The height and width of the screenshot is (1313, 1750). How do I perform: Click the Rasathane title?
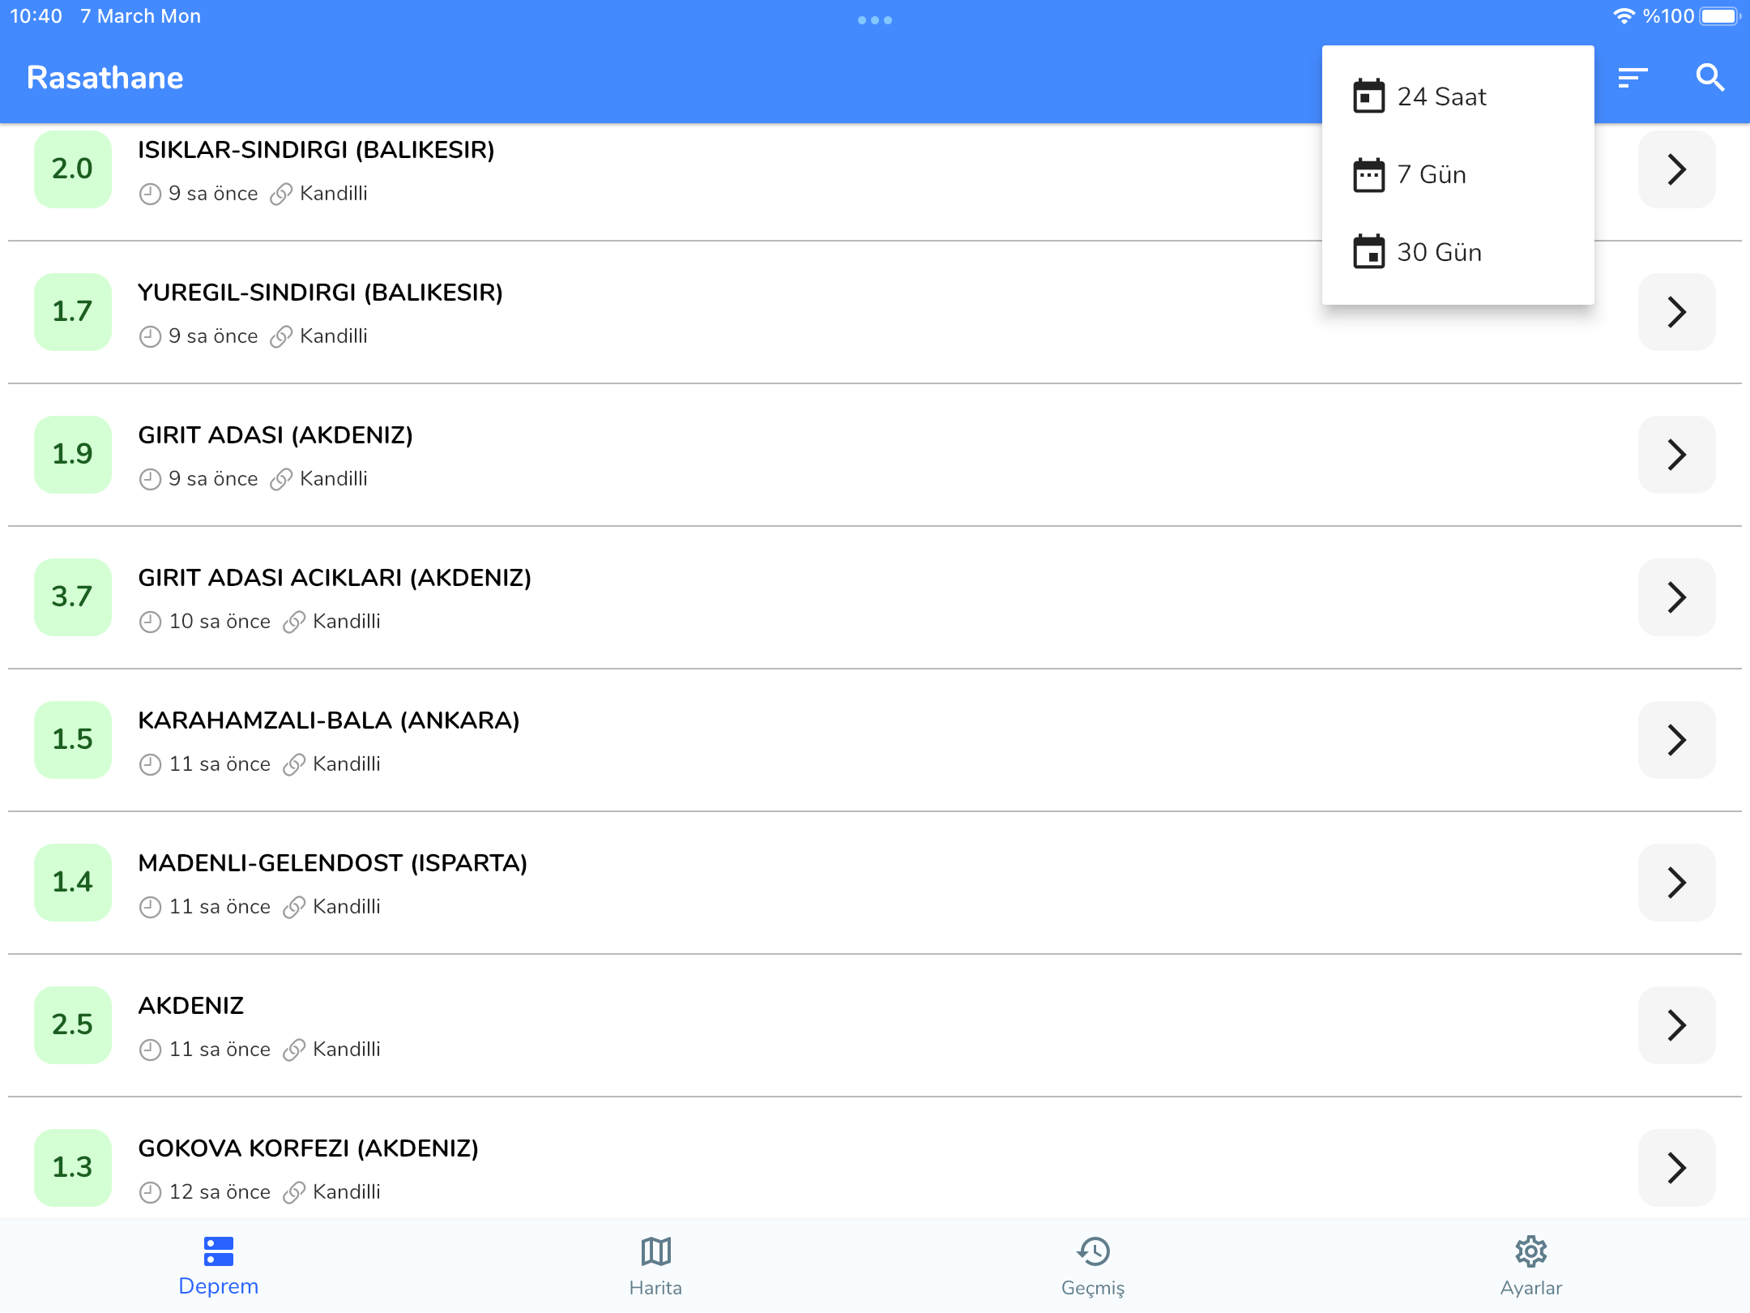coord(105,78)
